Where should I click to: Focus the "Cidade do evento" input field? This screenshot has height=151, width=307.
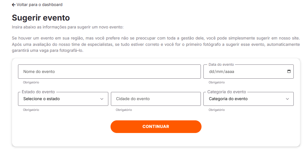click(x=156, y=99)
